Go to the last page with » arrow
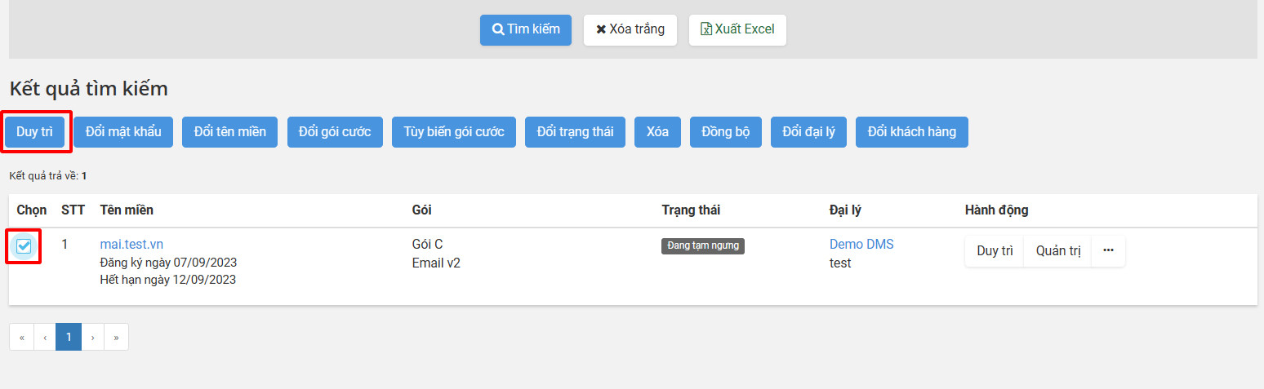The width and height of the screenshot is (1264, 389). 117,337
